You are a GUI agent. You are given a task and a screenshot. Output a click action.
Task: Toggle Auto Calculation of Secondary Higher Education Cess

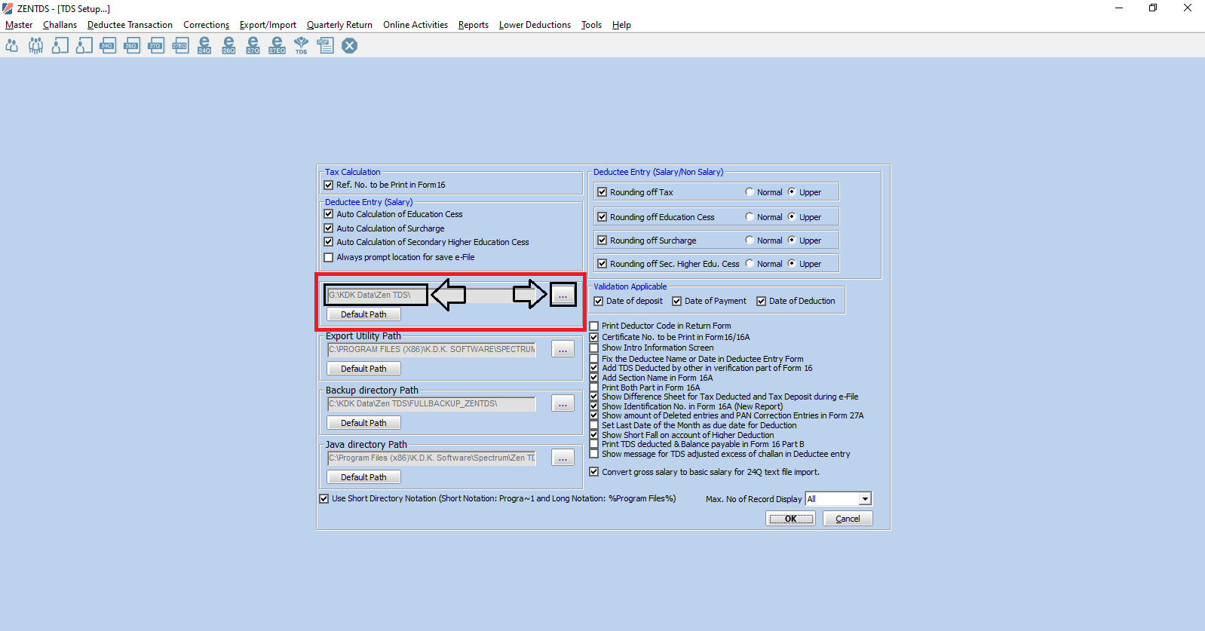328,242
